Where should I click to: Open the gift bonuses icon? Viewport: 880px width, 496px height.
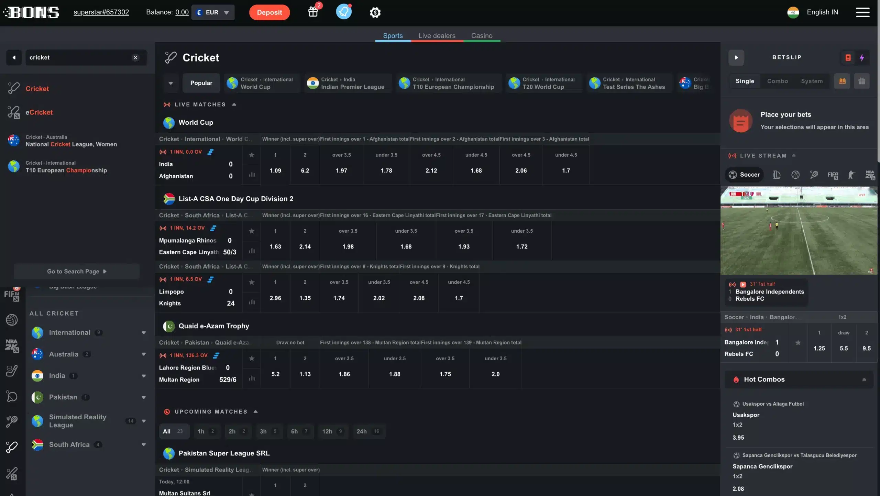(313, 12)
